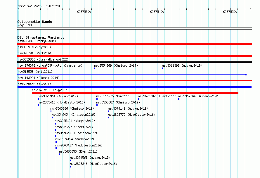Image resolution: width=260 pixels, height=178 pixels.
Task: Click the nsv3373904 (Audano2019) label
Action: click(x=58, y=96)
